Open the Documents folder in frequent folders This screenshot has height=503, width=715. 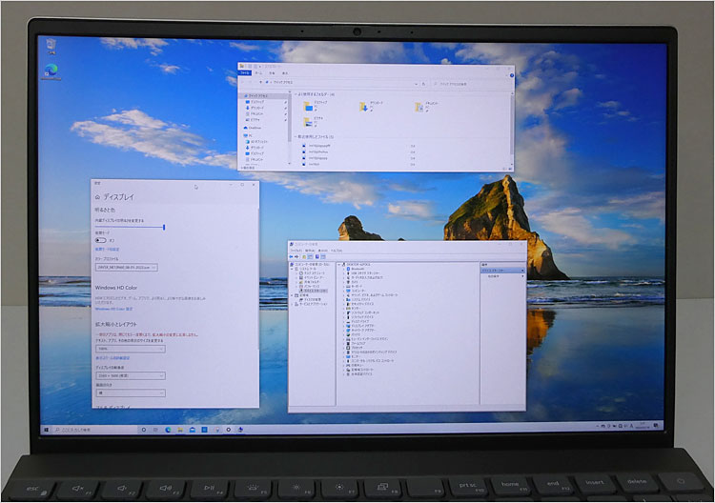419,108
